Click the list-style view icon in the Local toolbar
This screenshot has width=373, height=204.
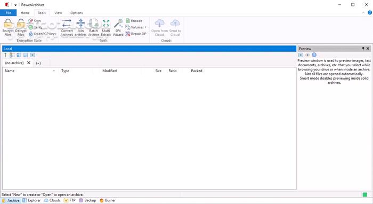tap(12, 55)
